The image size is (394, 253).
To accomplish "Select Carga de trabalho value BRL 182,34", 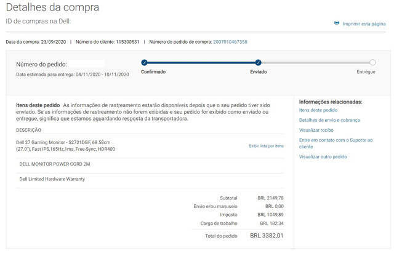I will pyautogui.click(x=271, y=223).
